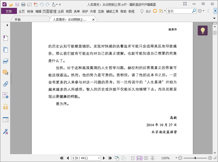Open the 保护 ribbon tab
The height and width of the screenshot is (162, 218).
[x=85, y=11]
